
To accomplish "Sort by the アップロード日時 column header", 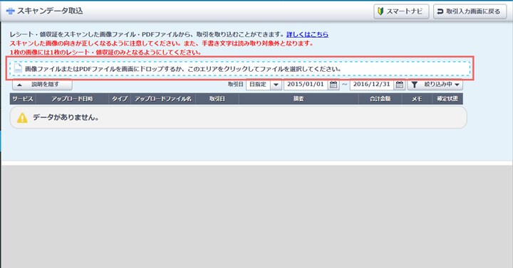I will pyautogui.click(x=72, y=99).
